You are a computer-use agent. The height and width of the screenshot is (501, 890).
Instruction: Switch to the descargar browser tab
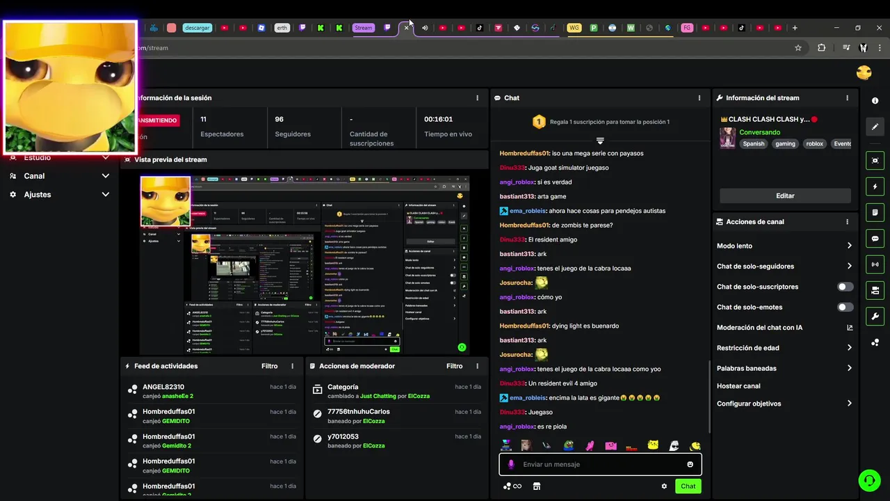[197, 28]
